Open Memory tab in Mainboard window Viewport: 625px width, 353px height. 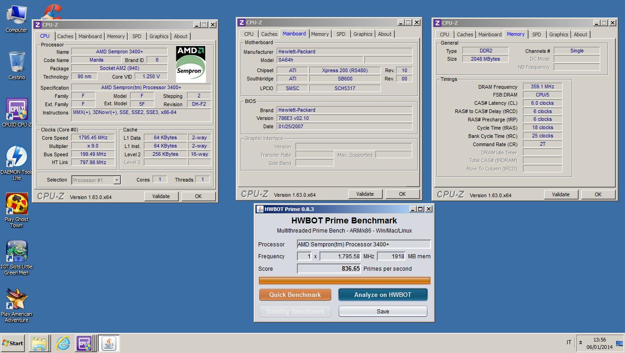coord(320,34)
